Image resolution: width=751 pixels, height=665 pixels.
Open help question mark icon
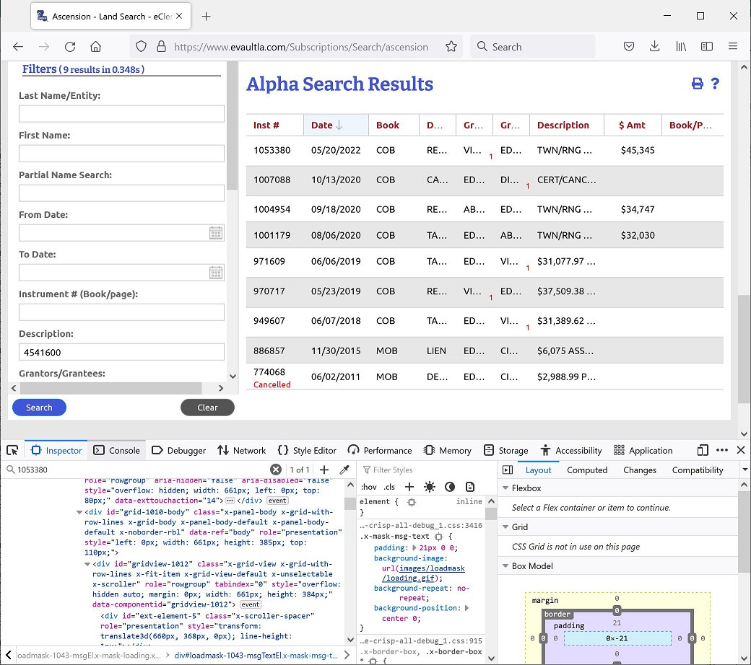[715, 84]
